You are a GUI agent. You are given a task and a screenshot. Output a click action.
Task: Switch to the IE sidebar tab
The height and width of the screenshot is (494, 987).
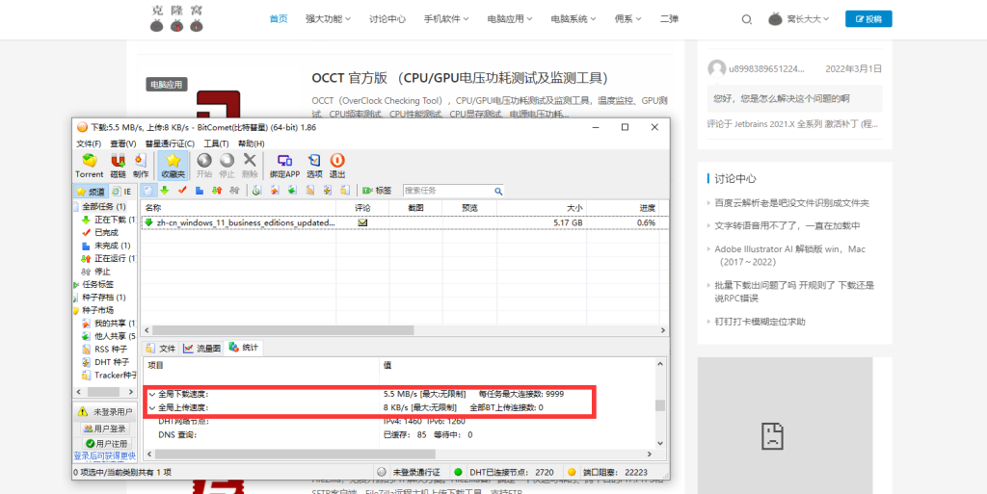click(122, 191)
